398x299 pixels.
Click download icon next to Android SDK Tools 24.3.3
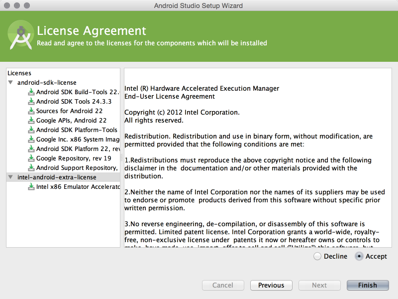[x=31, y=101]
